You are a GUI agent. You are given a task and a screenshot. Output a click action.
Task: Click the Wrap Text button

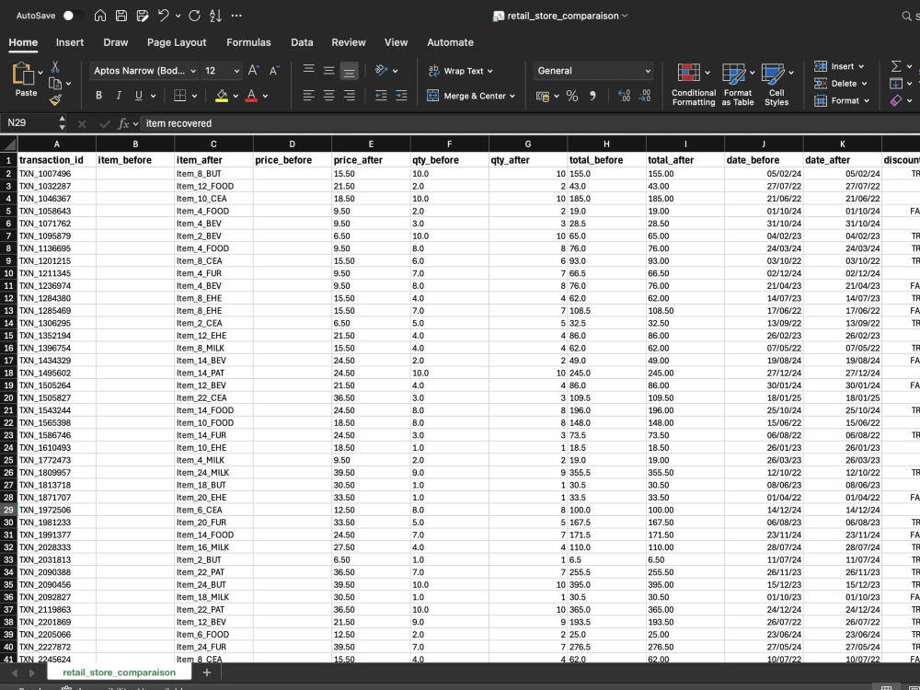pos(461,71)
